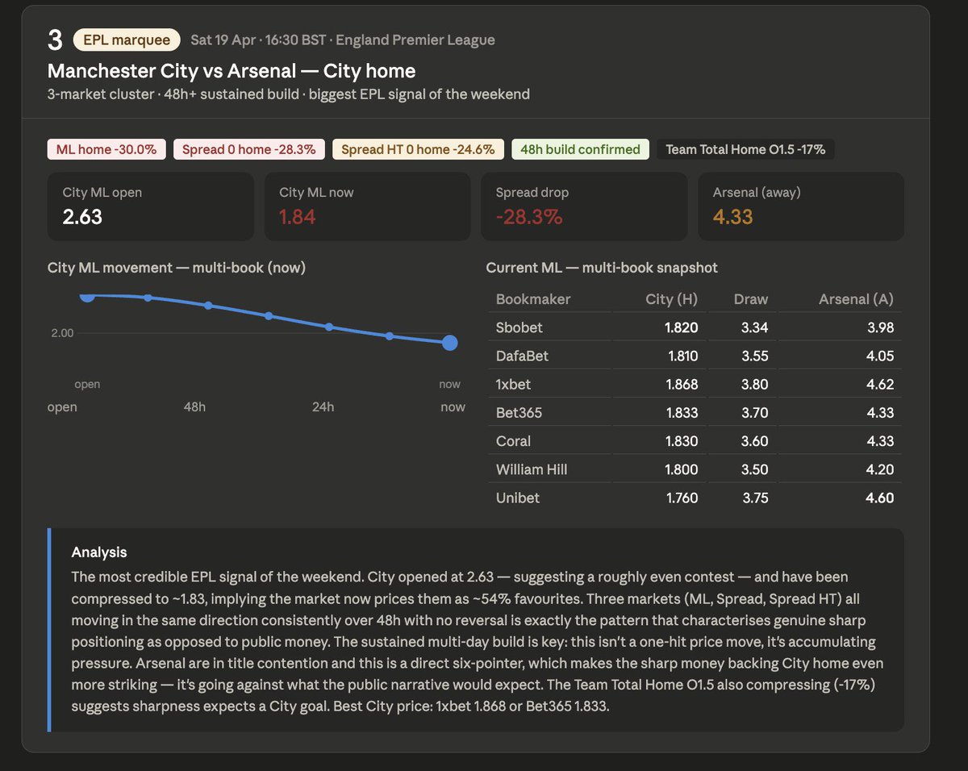The image size is (968, 771).
Task: Select the ML home -30.0% tag
Action: 106,149
